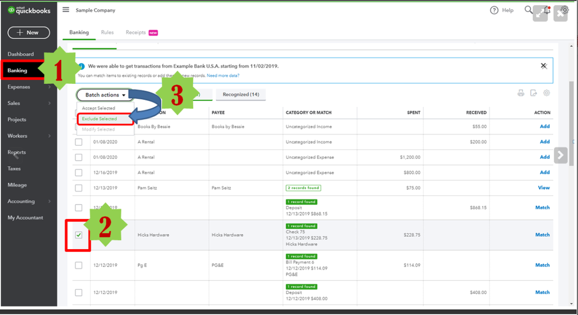The image size is (578, 315).
Task: Click the PG&E payee cell
Action: click(x=218, y=265)
